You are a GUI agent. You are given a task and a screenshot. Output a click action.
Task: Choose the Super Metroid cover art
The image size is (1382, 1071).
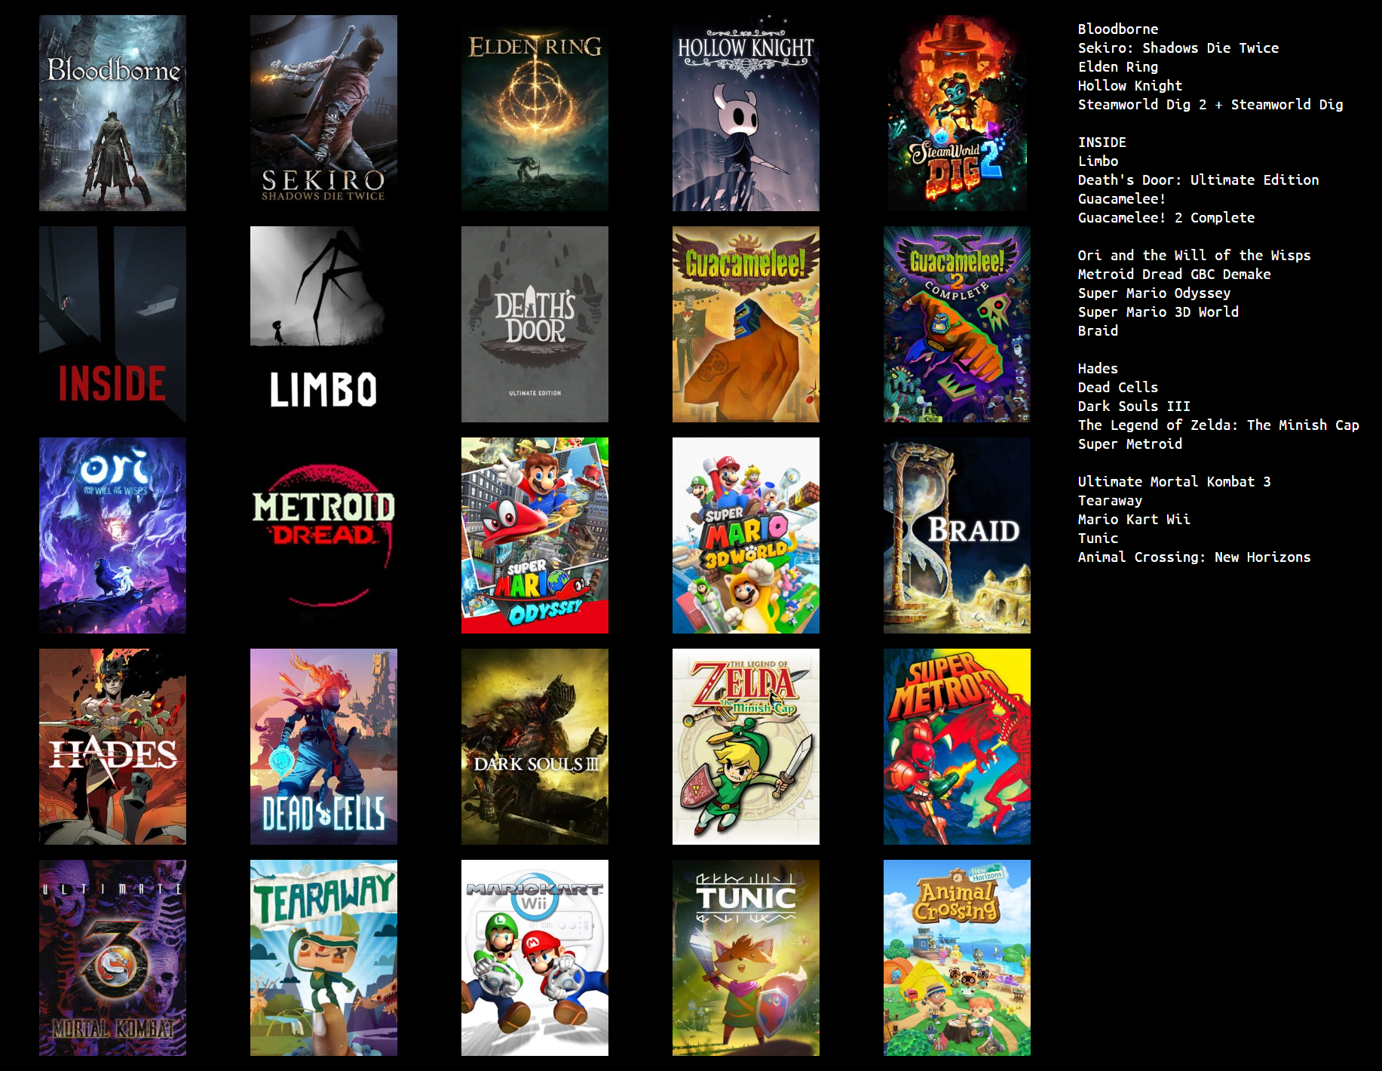coord(957,747)
